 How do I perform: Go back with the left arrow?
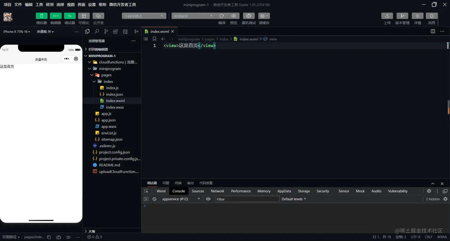click(x=163, y=39)
